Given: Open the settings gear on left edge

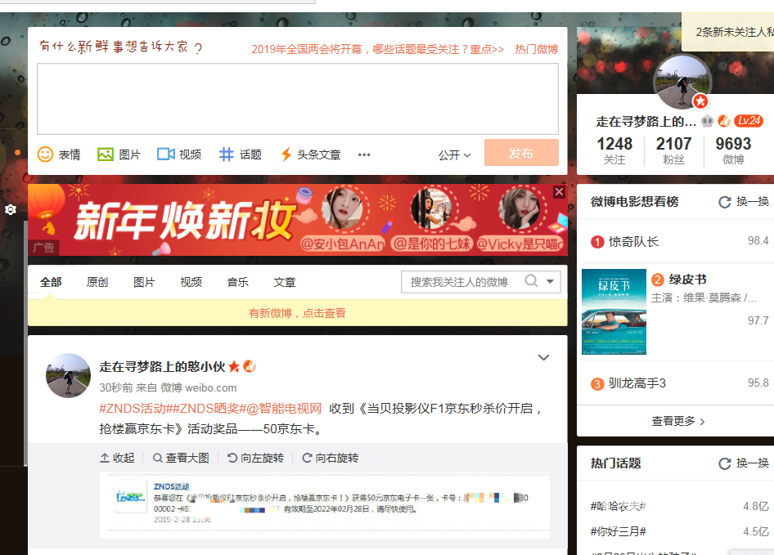Looking at the screenshot, I should (x=11, y=210).
